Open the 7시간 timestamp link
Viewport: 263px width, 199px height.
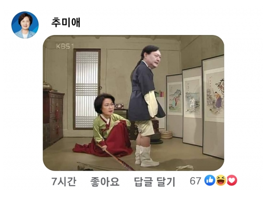(x=64, y=182)
